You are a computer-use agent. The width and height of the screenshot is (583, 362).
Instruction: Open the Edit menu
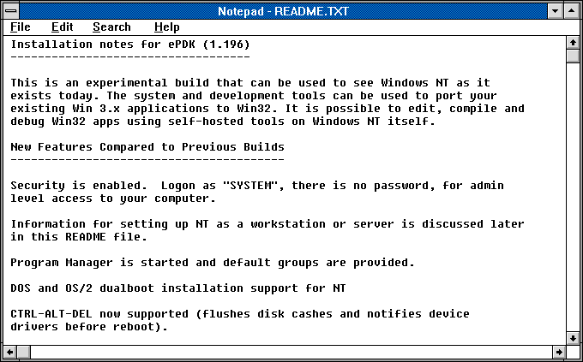(x=62, y=27)
